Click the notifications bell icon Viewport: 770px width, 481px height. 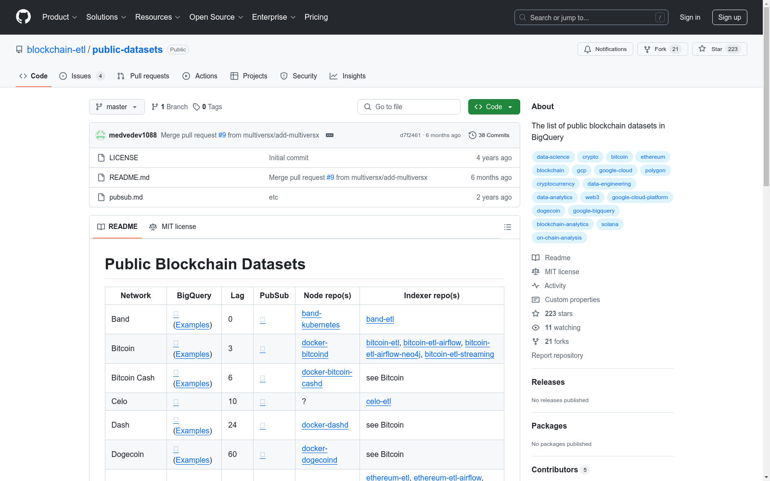point(588,49)
